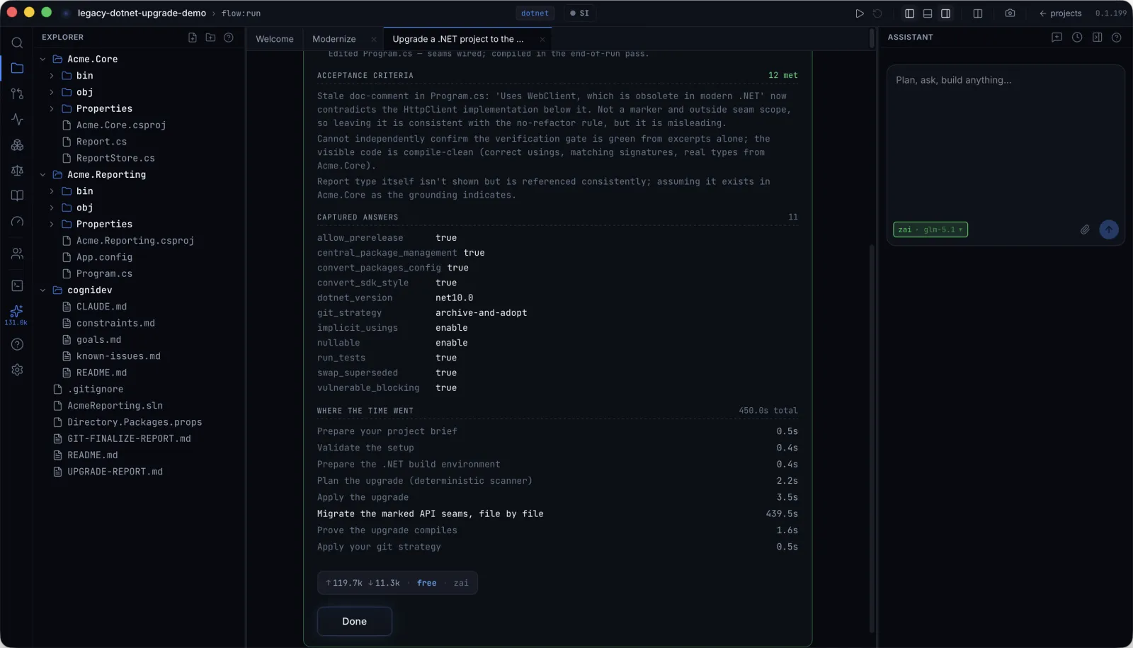The height and width of the screenshot is (648, 1133).
Task: Expand the Properties folder under Acme.Core
Action: pos(52,108)
